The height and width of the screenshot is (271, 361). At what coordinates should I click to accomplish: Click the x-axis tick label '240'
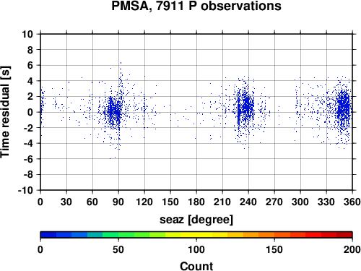click(248, 202)
